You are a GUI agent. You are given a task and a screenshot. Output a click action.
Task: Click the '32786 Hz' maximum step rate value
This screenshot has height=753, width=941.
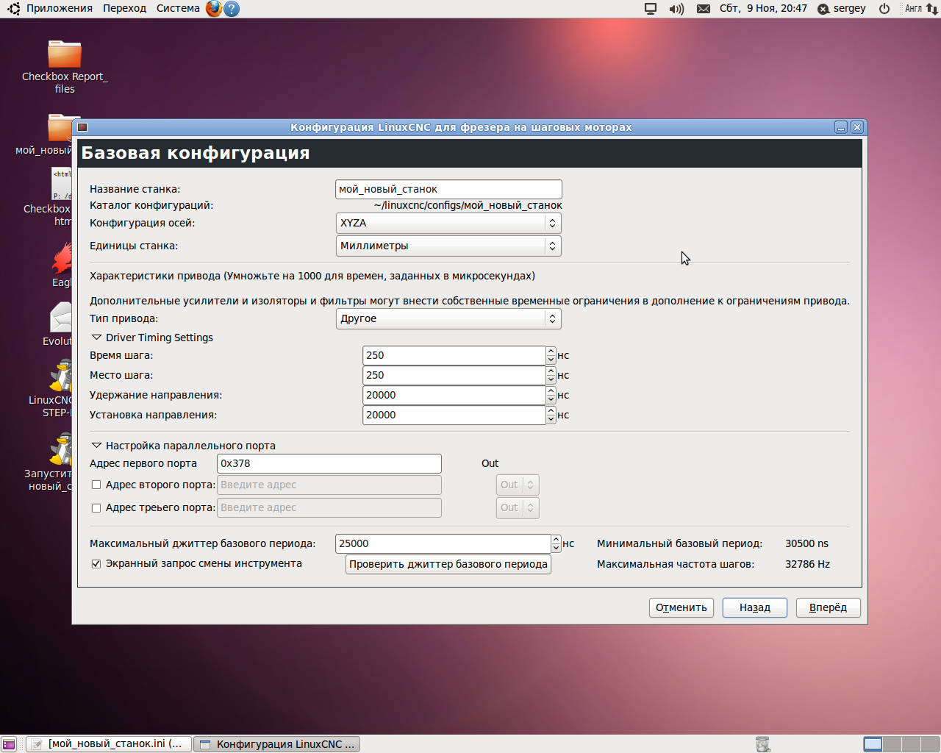tap(807, 564)
